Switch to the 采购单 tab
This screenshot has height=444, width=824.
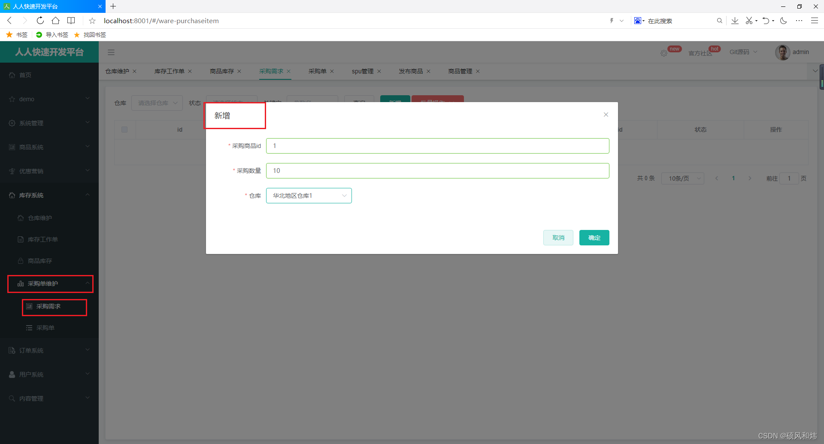(x=318, y=71)
